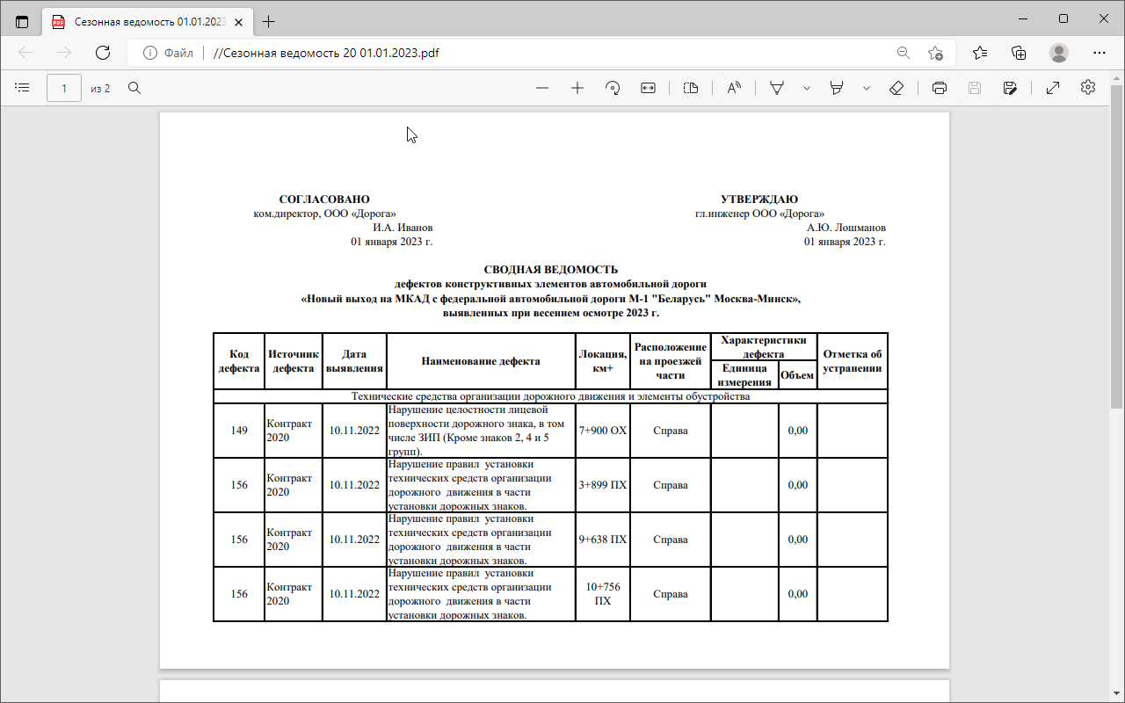The image size is (1125, 703).
Task: Zoom out of the PDF
Action: click(x=542, y=88)
